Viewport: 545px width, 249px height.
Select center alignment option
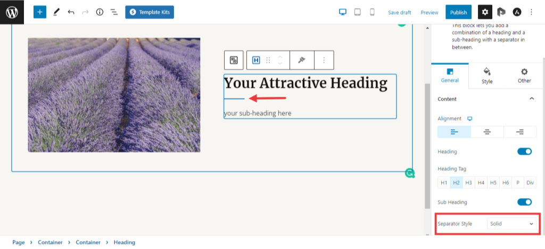tap(487, 132)
